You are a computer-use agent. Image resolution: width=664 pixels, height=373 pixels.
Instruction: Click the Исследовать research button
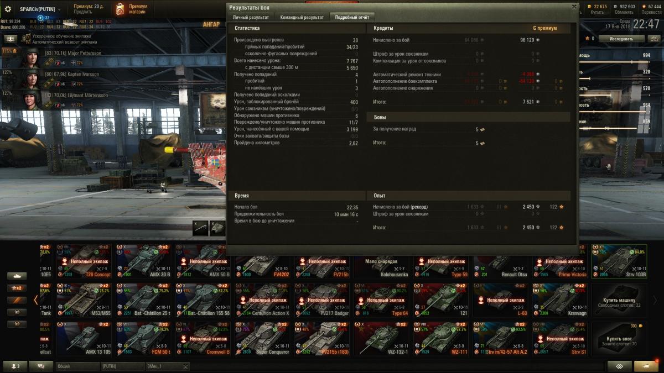(621, 39)
